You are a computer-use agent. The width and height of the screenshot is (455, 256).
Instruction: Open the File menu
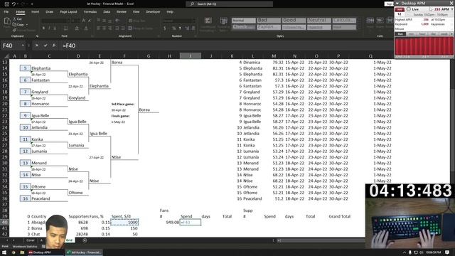tap(6, 12)
